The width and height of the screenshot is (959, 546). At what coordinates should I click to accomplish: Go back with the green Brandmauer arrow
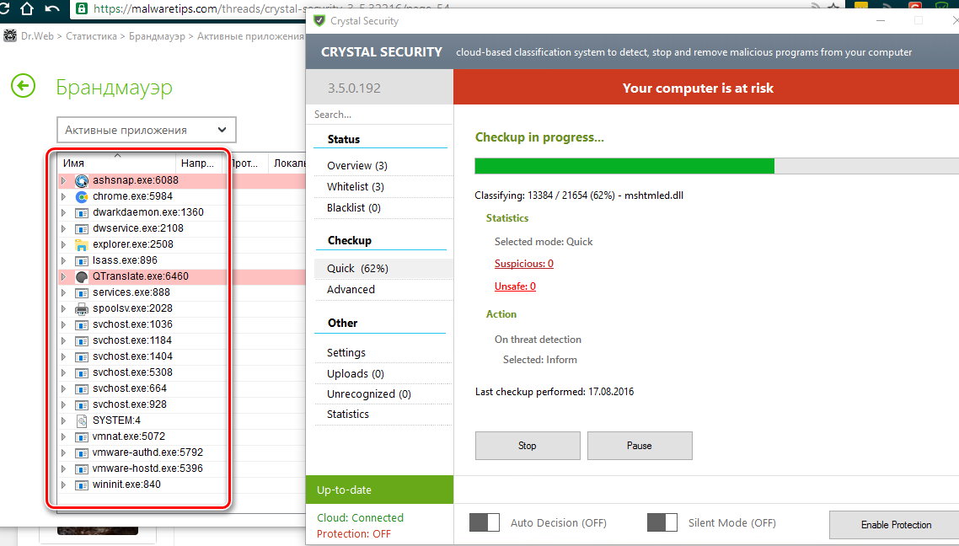[x=24, y=86]
